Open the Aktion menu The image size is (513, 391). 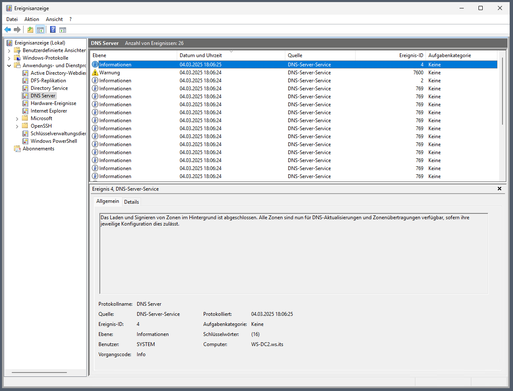coord(32,19)
